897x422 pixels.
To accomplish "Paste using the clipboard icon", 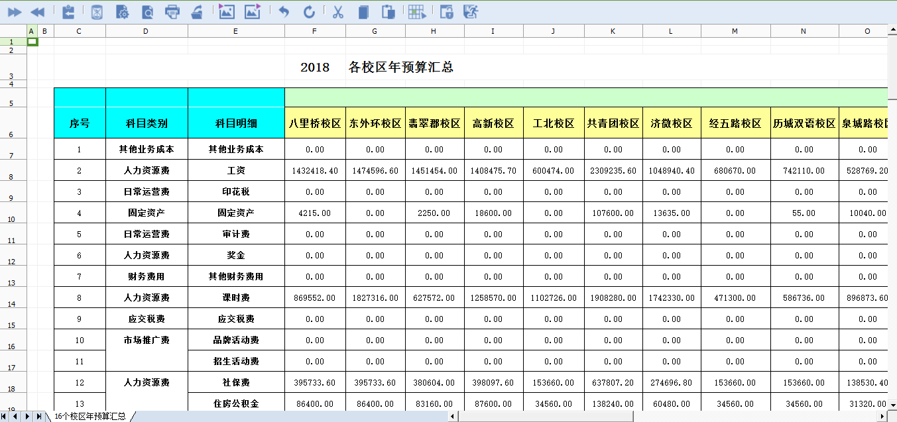I will (x=389, y=11).
